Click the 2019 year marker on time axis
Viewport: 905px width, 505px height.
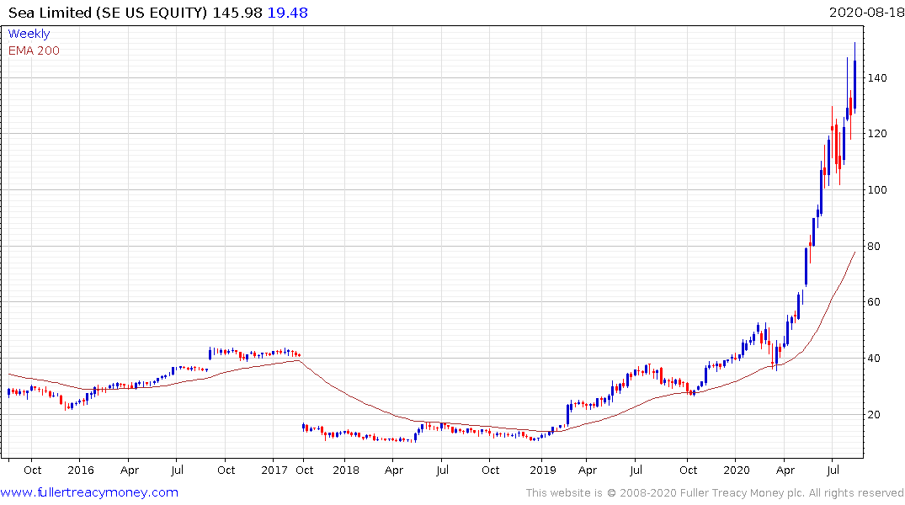click(542, 470)
